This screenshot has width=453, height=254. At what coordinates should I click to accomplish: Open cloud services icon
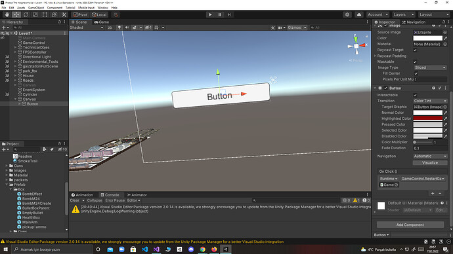(x=359, y=14)
